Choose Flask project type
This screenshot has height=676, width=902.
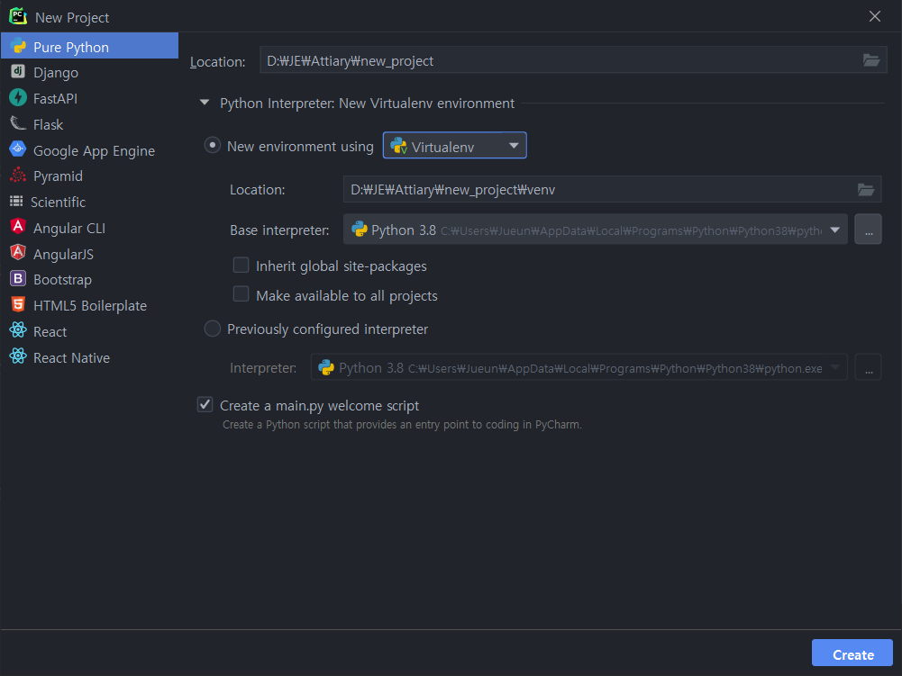click(x=90, y=123)
